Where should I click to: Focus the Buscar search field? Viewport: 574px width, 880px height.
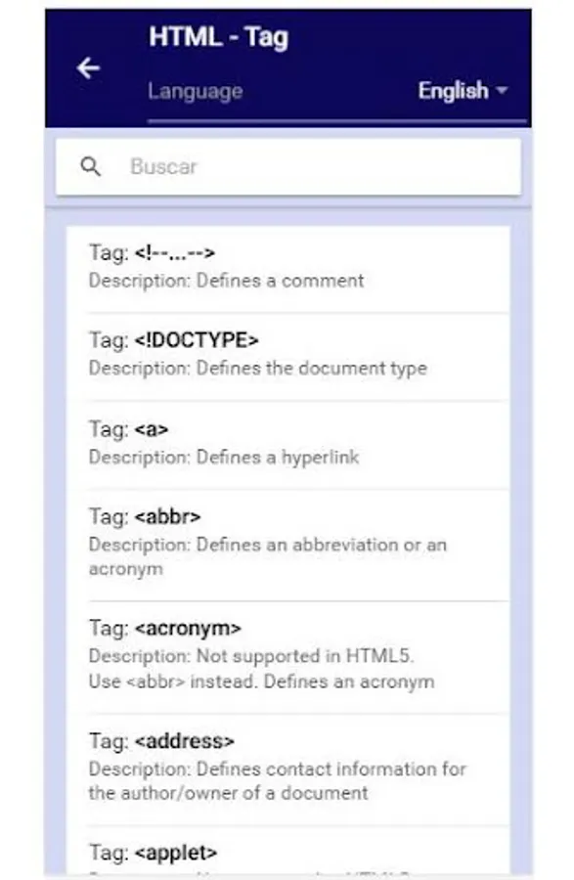coord(287,166)
